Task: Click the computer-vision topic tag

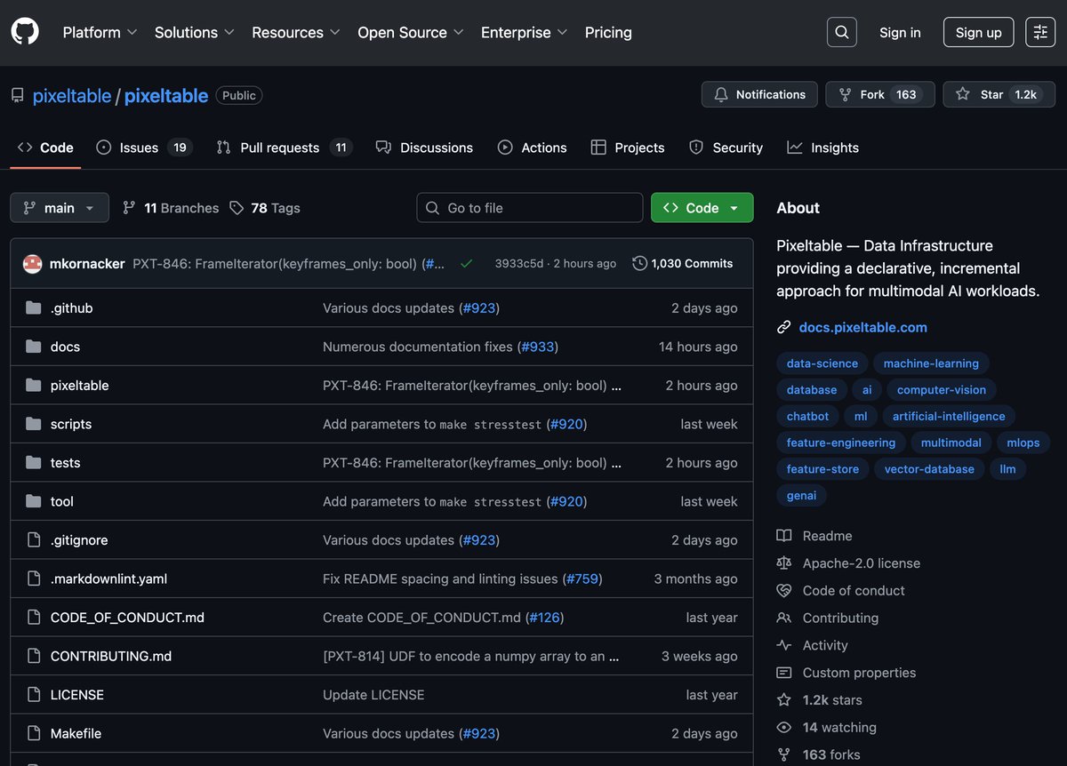Action: coord(942,390)
